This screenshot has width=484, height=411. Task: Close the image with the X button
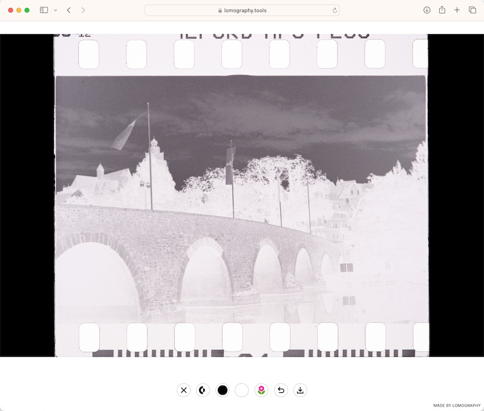tap(184, 390)
